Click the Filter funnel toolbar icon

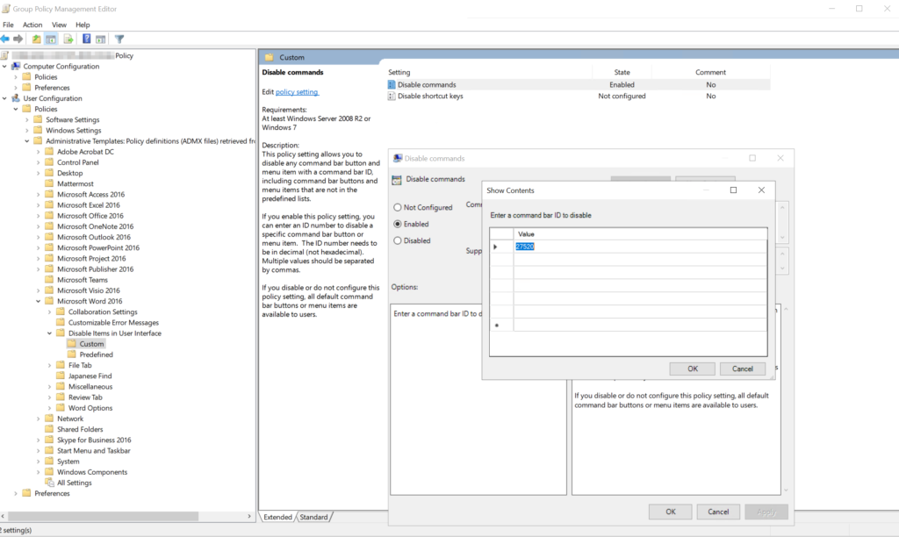119,39
